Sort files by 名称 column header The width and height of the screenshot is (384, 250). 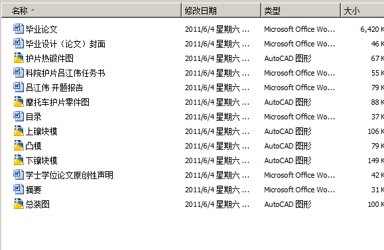(91, 11)
